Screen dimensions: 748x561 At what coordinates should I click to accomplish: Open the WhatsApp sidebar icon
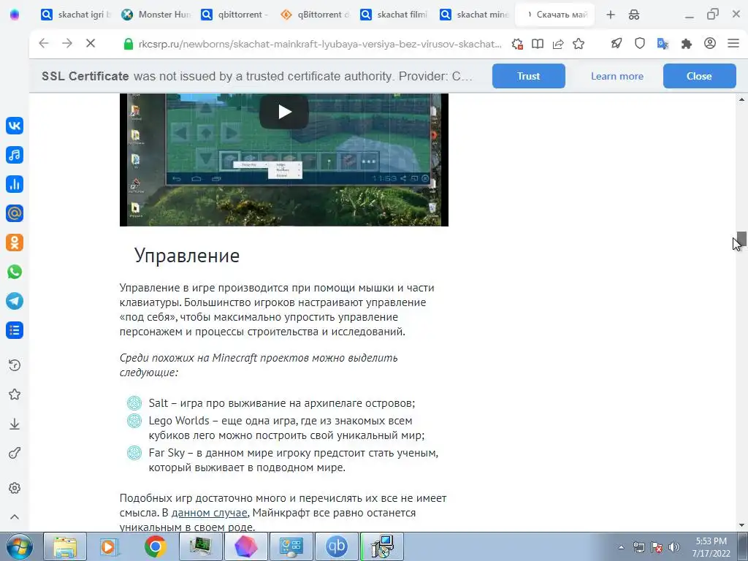[x=15, y=272]
